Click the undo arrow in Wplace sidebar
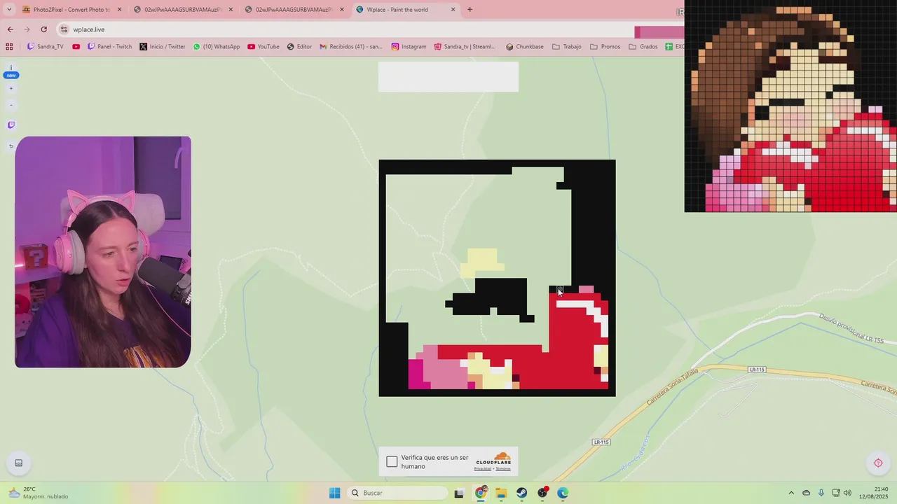This screenshot has width=897, height=504. point(11,146)
